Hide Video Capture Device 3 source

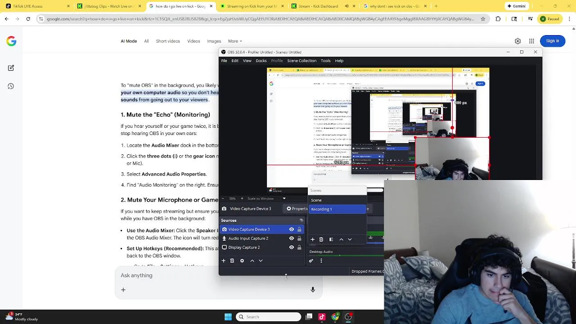click(292, 229)
